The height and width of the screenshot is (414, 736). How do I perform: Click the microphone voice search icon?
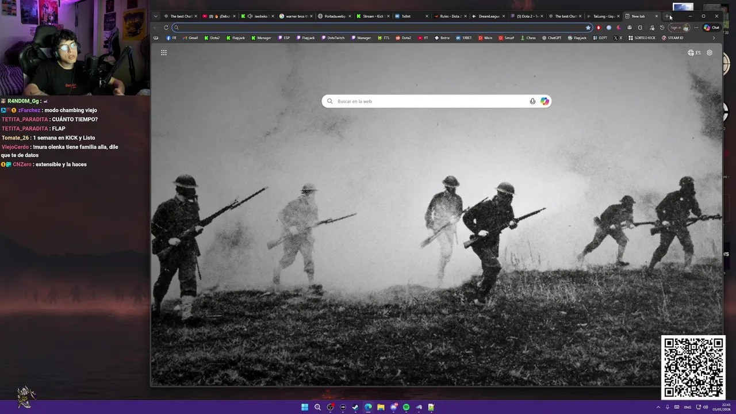click(x=532, y=101)
